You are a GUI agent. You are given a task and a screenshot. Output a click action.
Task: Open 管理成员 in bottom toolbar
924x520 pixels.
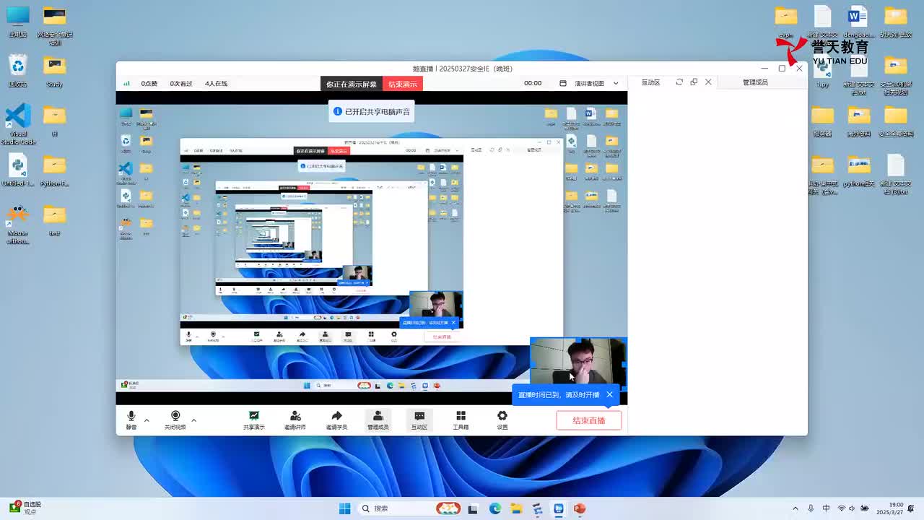pos(378,420)
